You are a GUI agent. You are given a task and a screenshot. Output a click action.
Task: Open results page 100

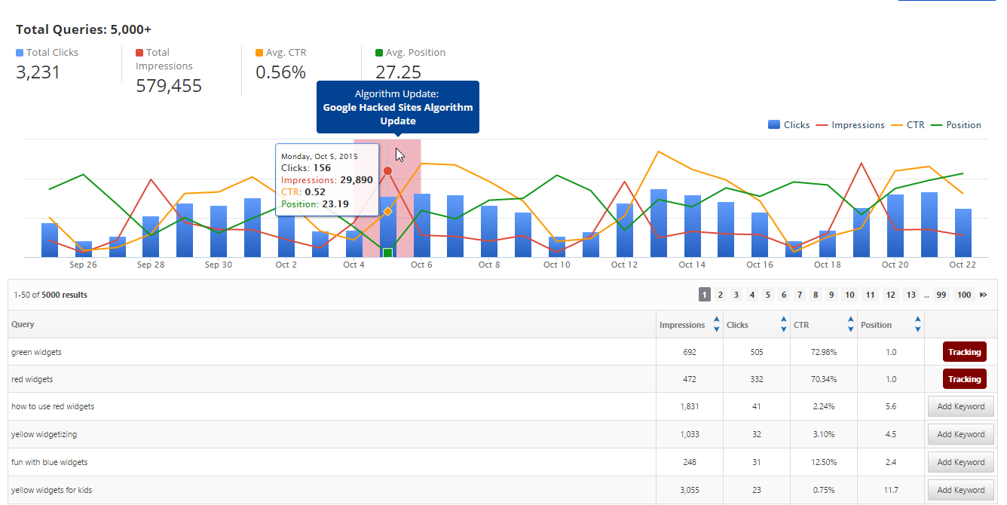[x=963, y=295]
